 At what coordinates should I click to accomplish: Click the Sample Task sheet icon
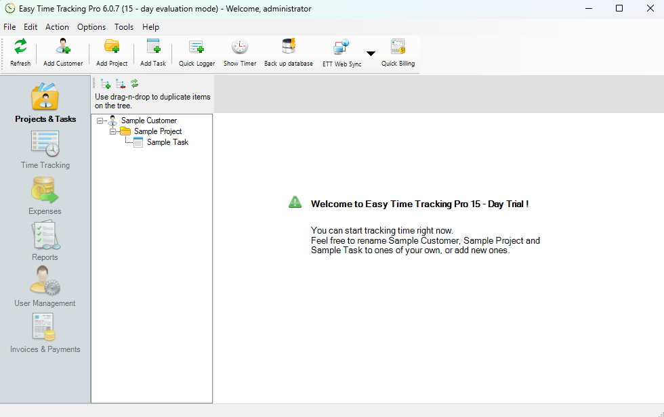[x=138, y=143]
